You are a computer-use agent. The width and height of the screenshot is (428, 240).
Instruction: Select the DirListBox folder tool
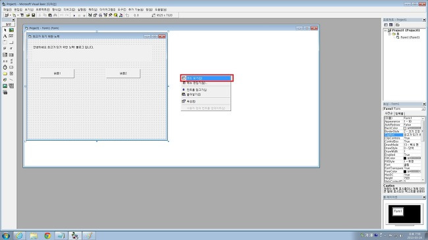click(x=5, y=74)
